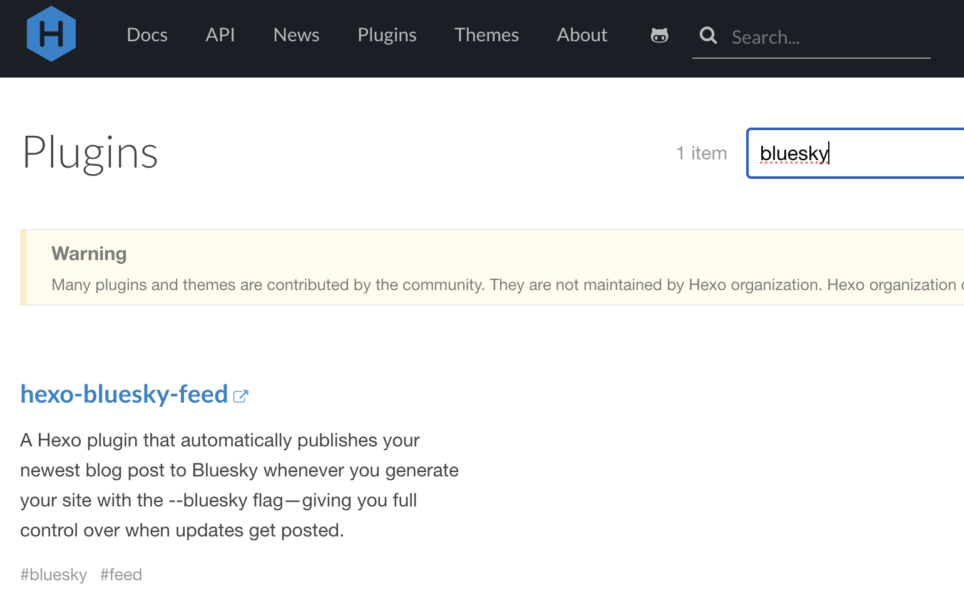Open the external link icon beside hexo-bluesky-feed
The image size is (964, 614).
[x=240, y=396]
